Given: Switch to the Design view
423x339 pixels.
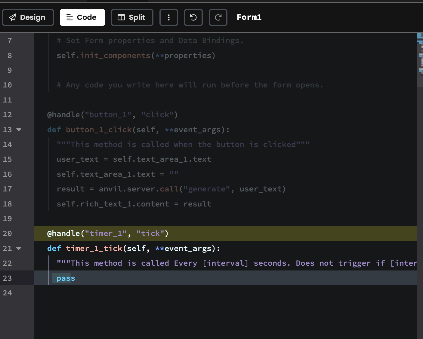Looking at the screenshot, I should tap(28, 17).
